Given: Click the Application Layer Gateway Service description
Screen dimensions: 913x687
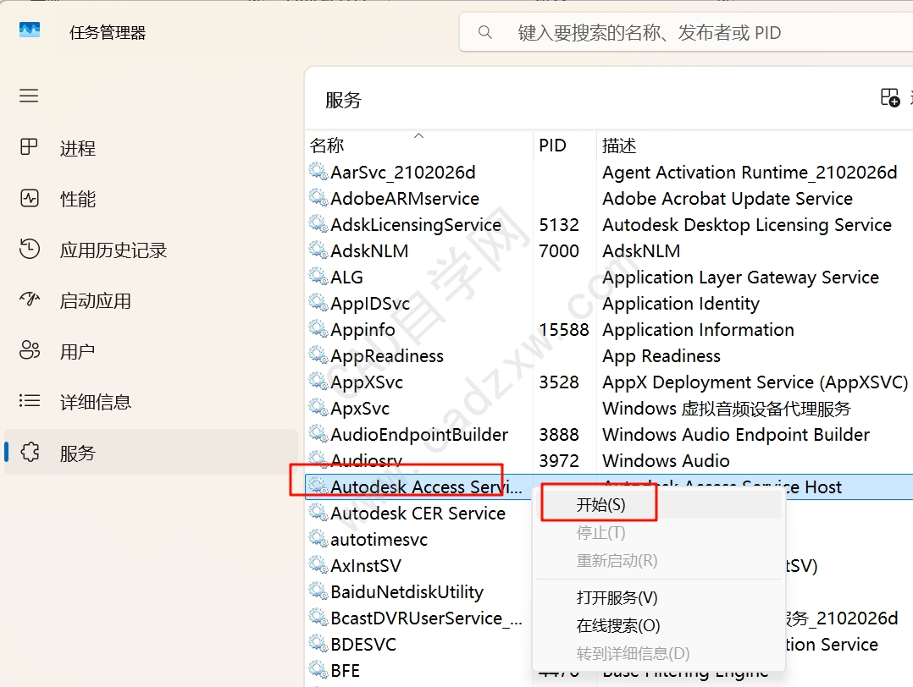Looking at the screenshot, I should coord(740,278).
